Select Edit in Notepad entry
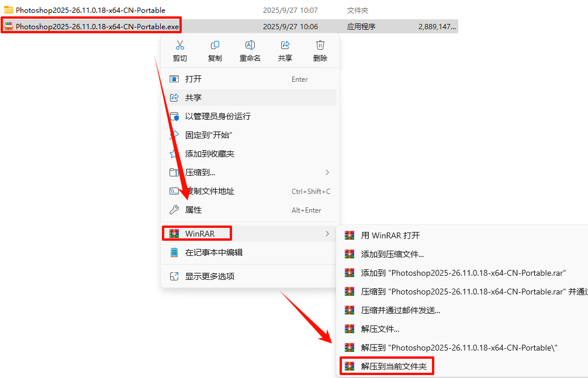The image size is (588, 378). click(250, 252)
